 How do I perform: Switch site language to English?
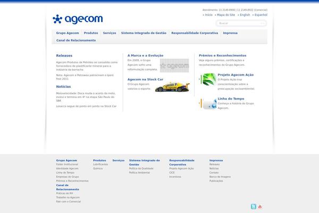tap(245, 15)
